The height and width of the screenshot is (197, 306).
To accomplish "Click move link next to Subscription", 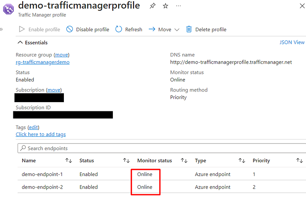I will pos(54,90).
